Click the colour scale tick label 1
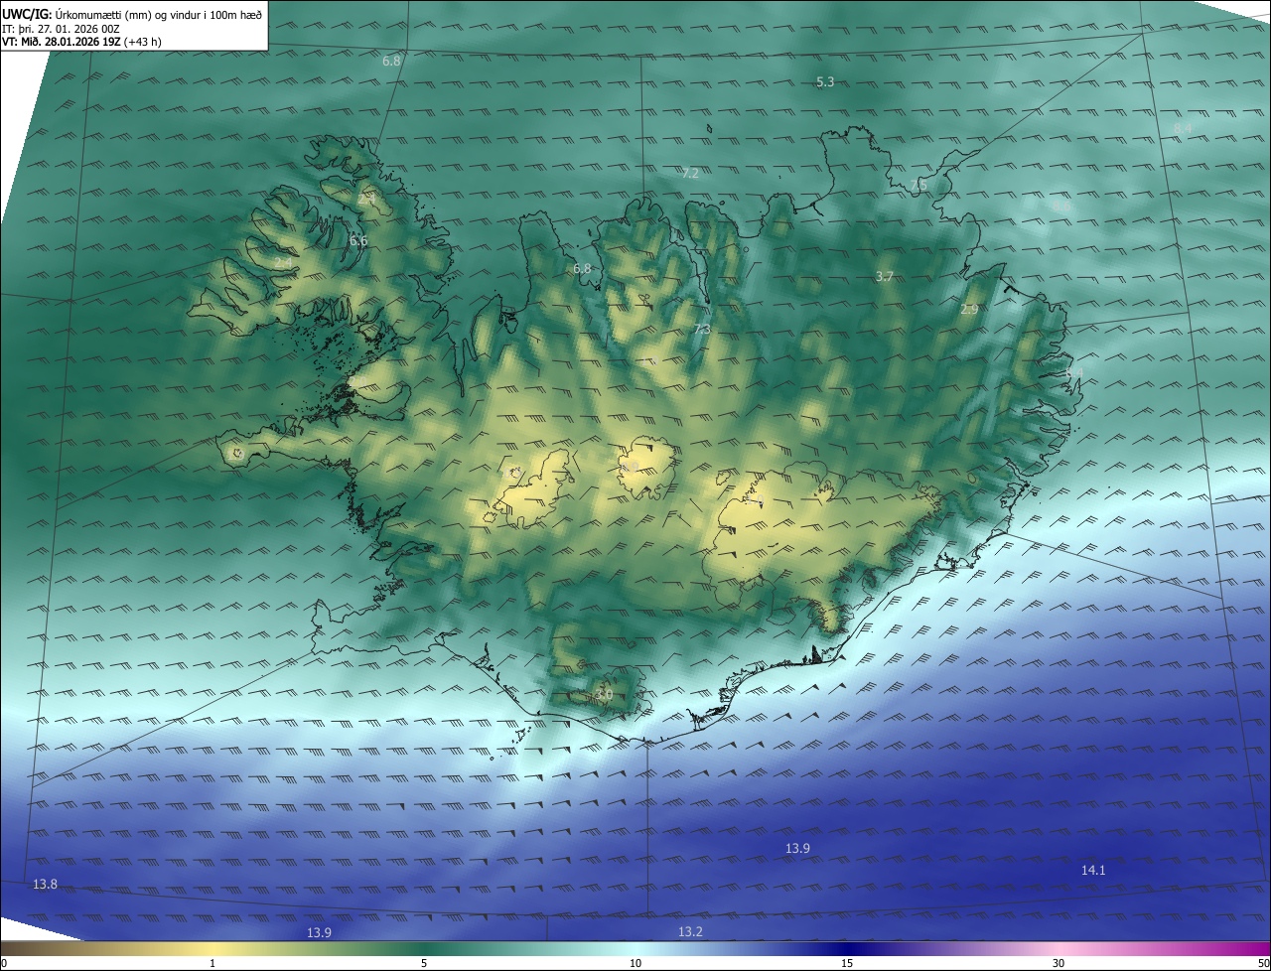This screenshot has height=971, width=1271. pyautogui.click(x=212, y=964)
